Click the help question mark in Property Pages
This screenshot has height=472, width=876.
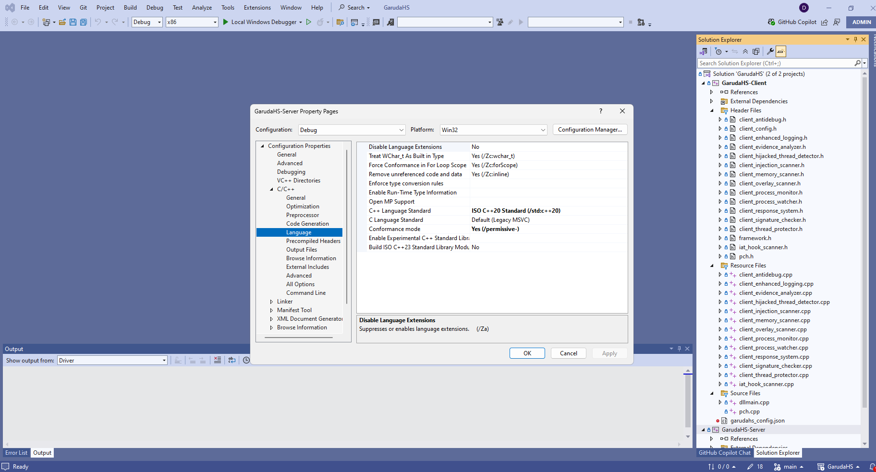(600, 111)
